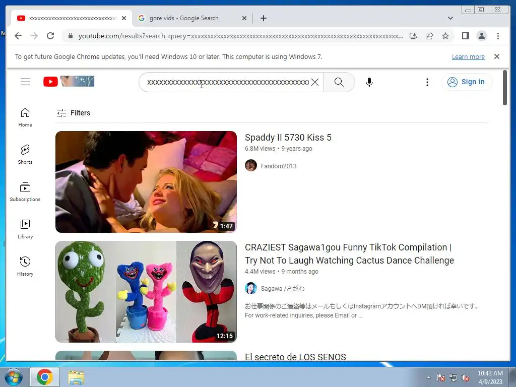
Task: Click the taskbar clock 10:43 AM
Action: pos(490,377)
